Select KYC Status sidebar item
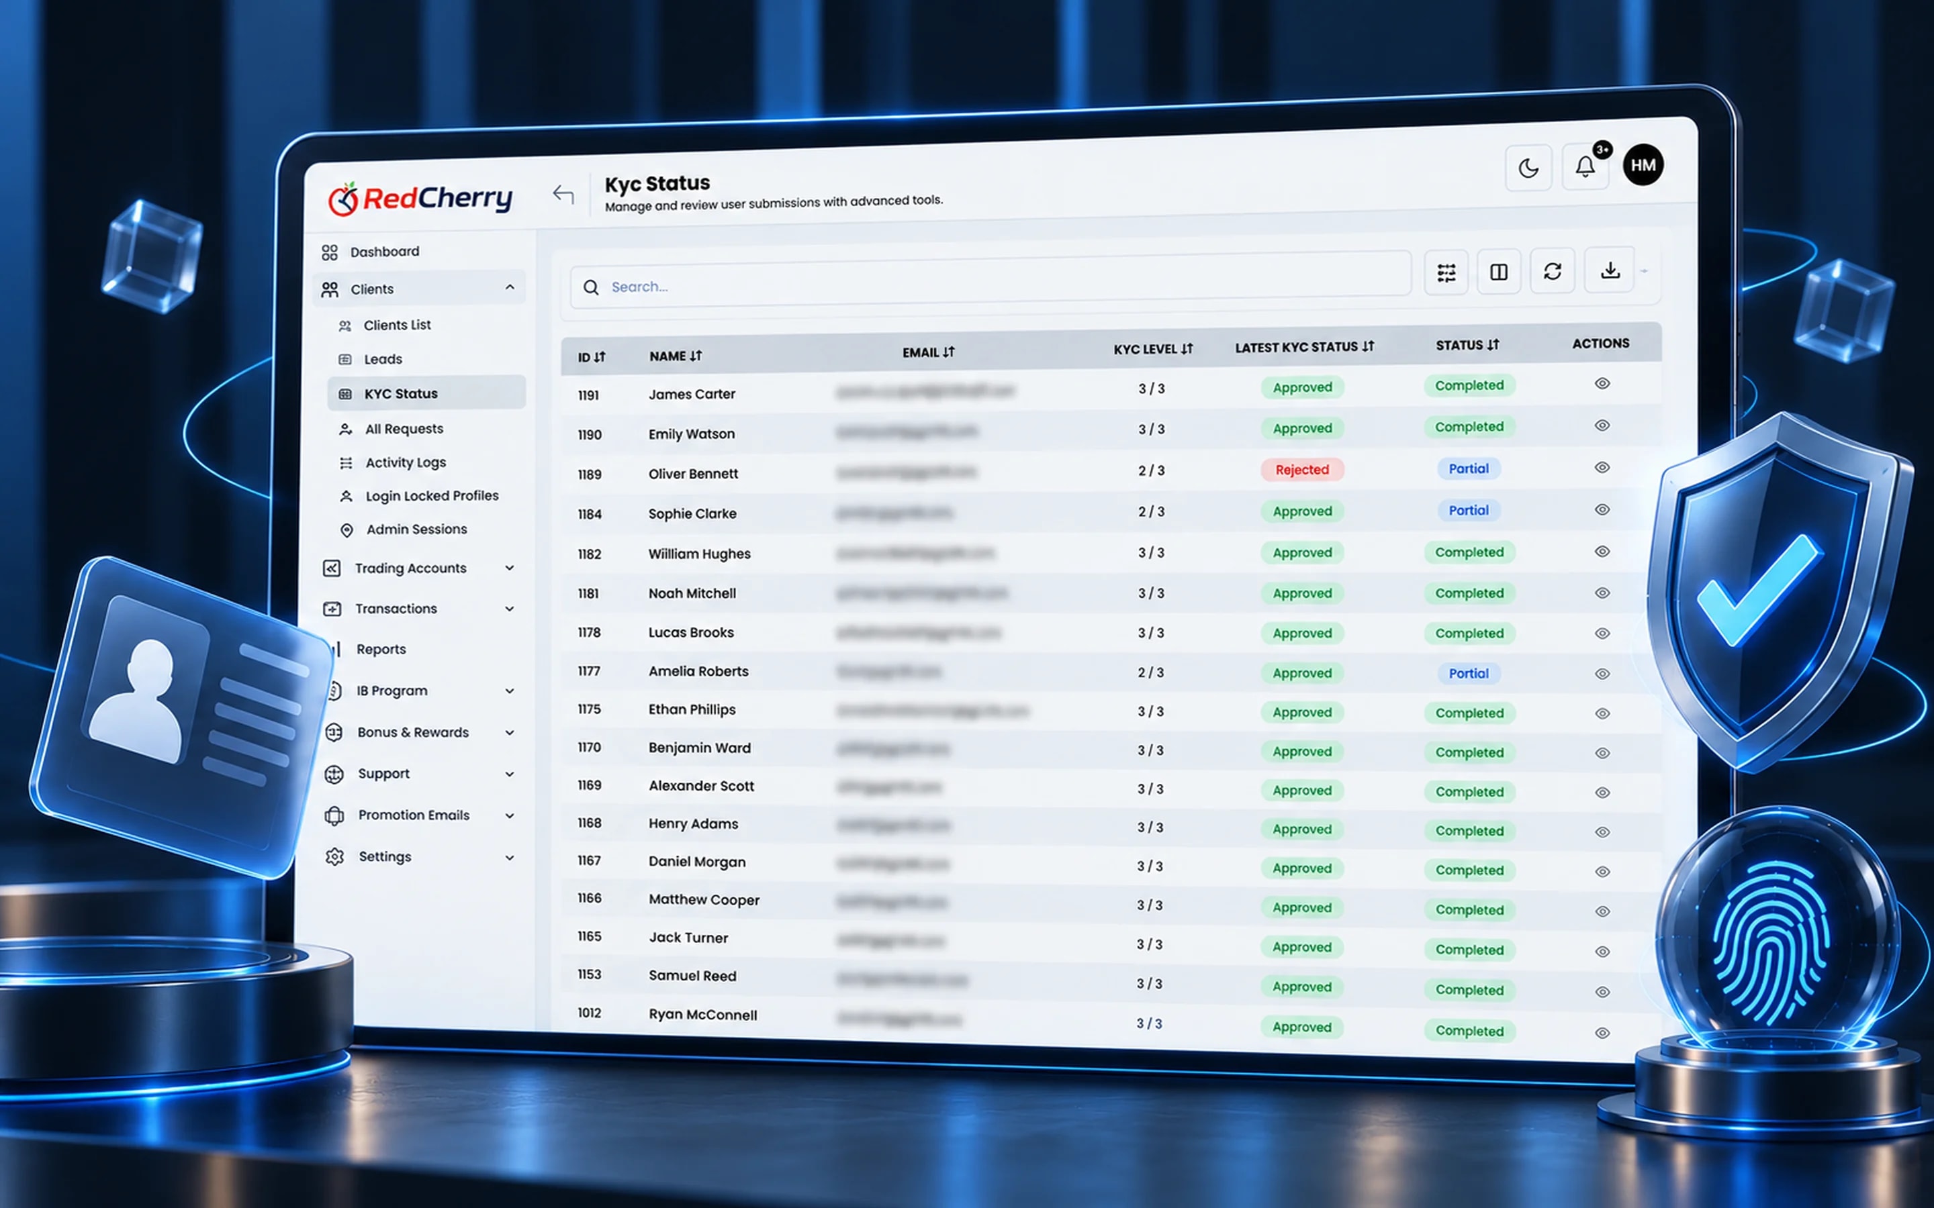This screenshot has height=1208, width=1934. pos(427,393)
